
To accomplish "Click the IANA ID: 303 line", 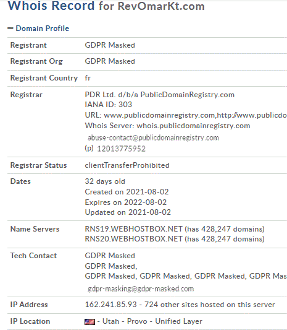I will [x=108, y=105].
